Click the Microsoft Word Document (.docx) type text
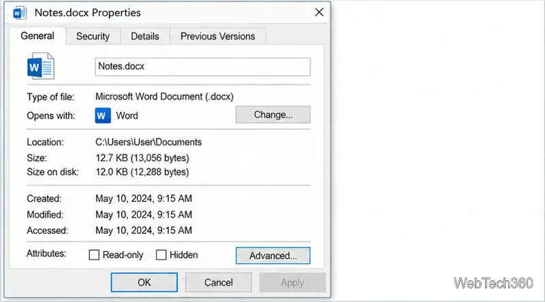The height and width of the screenshot is (302, 545). 164,97
